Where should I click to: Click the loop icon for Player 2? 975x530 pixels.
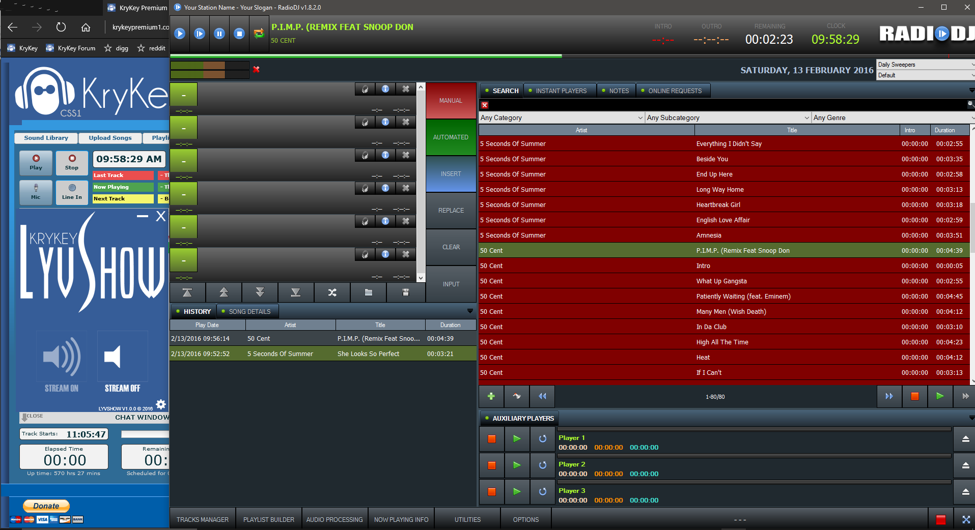[542, 465]
